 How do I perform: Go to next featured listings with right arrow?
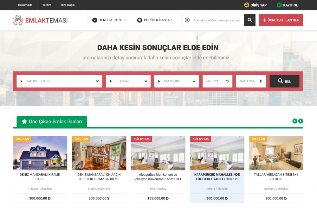coord(301,121)
